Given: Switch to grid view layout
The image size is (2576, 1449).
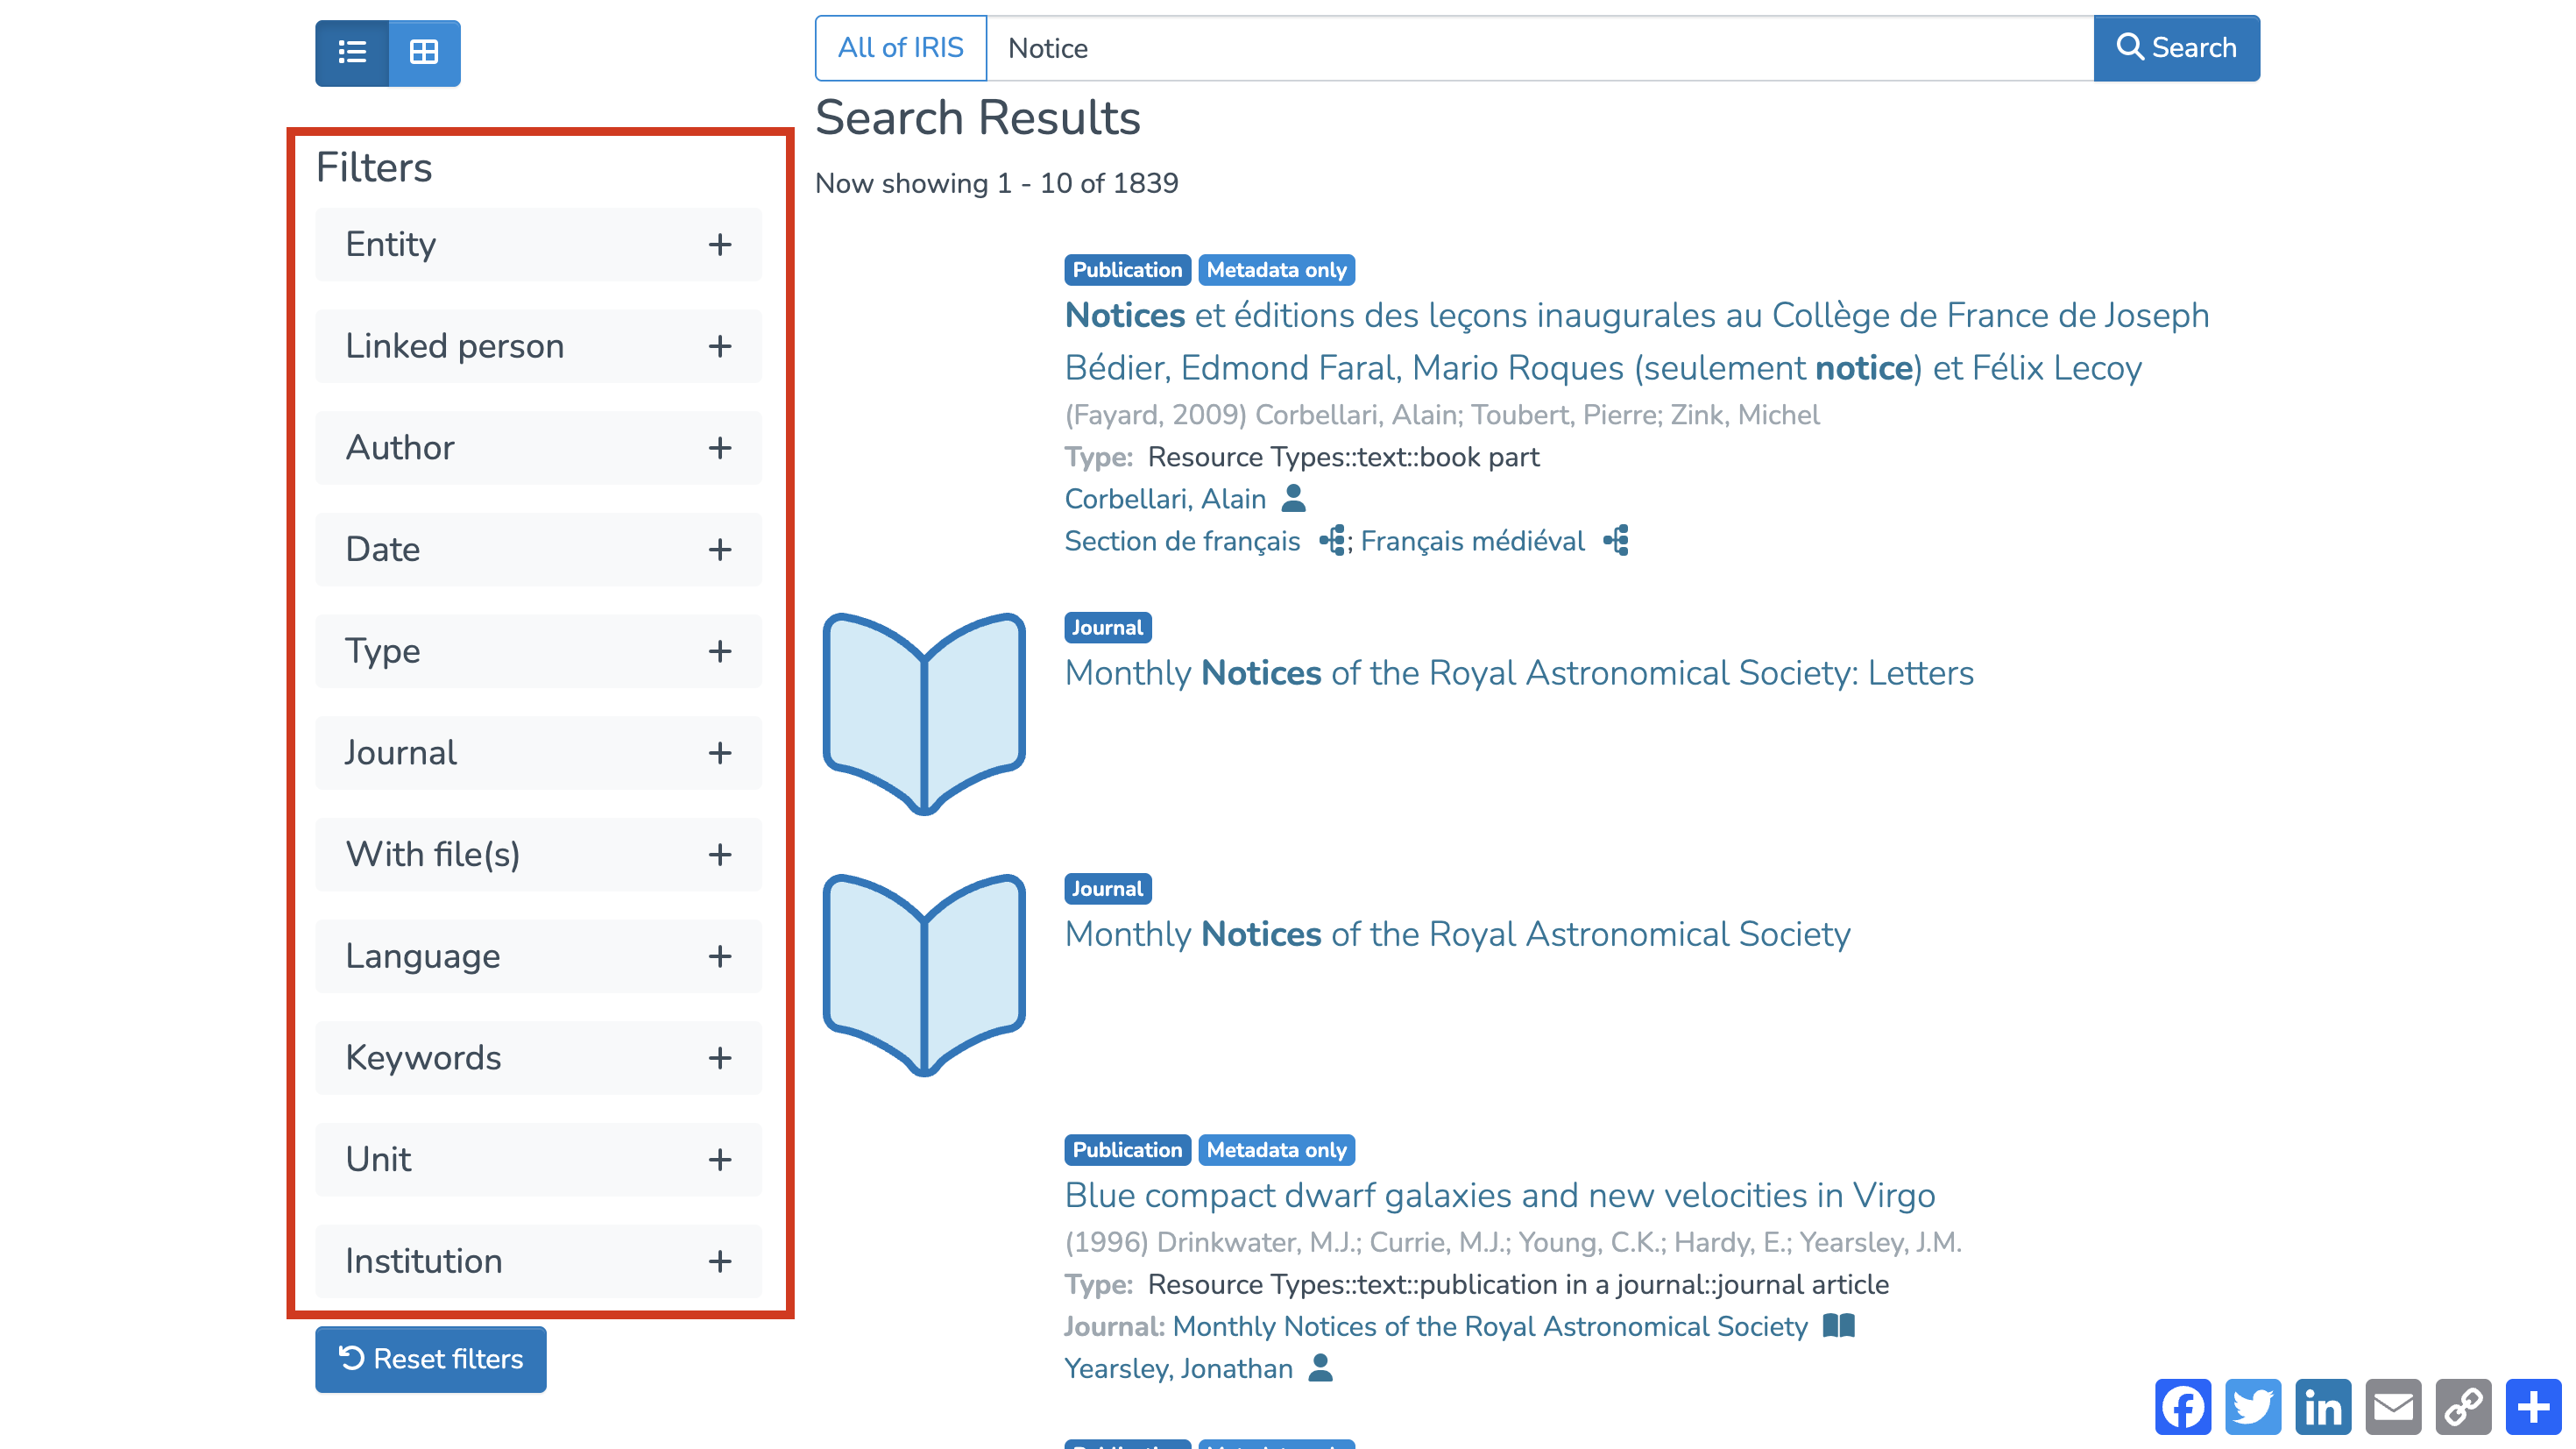Looking at the screenshot, I should coord(424,52).
